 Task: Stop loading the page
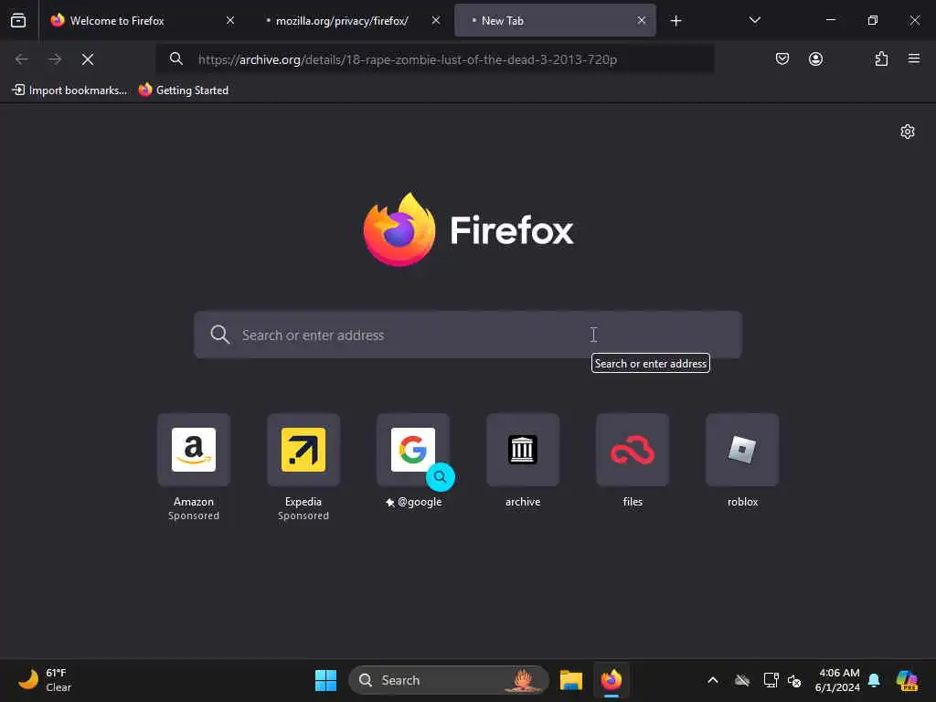tap(88, 59)
